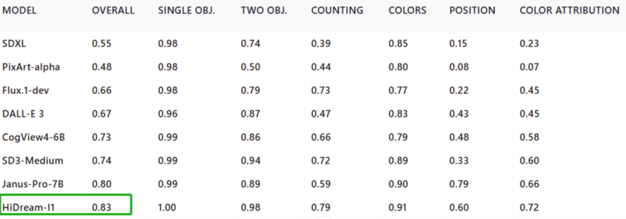This screenshot has height=219, width=626.
Task: Click the CogView4-6B model name
Action: (x=34, y=138)
